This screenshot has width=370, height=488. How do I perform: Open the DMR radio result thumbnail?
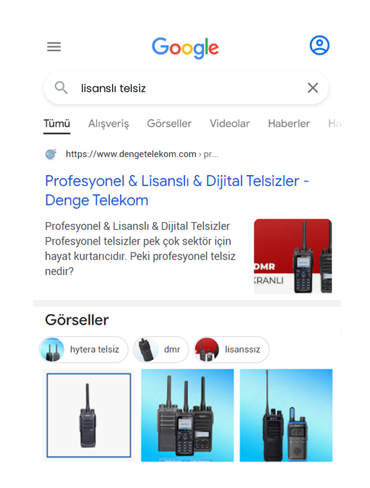point(293,256)
